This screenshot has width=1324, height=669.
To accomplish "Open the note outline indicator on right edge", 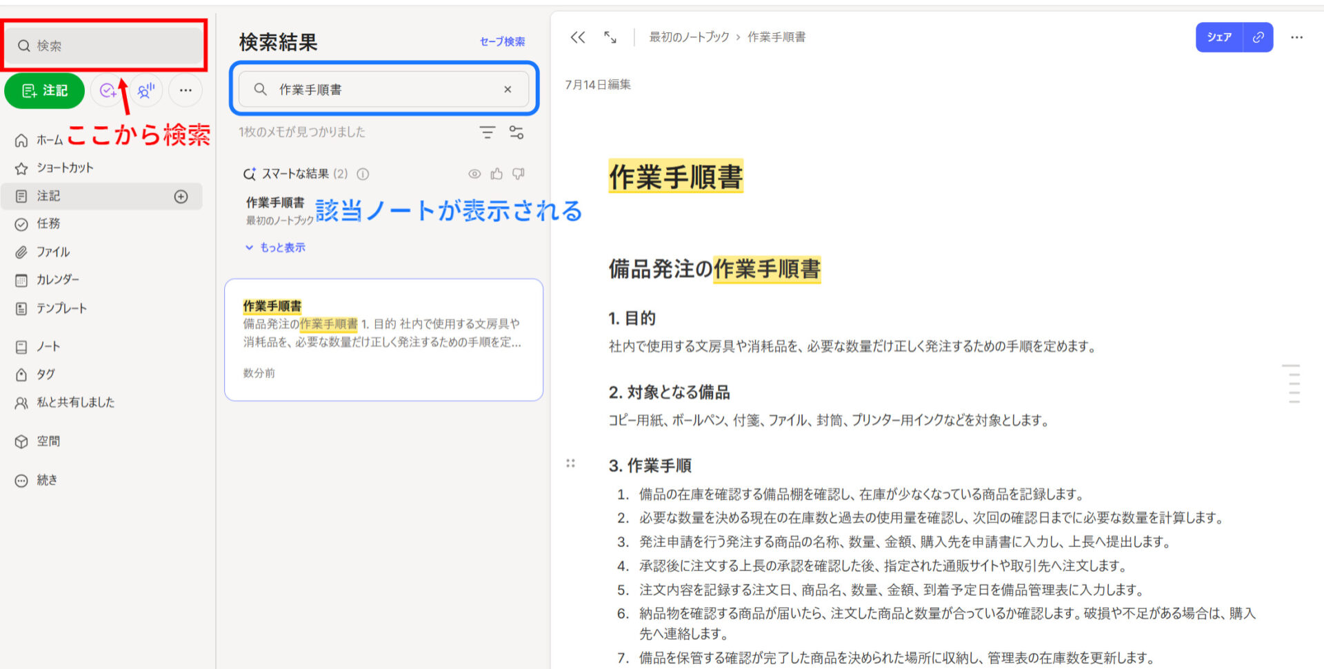I will pyautogui.click(x=1291, y=383).
